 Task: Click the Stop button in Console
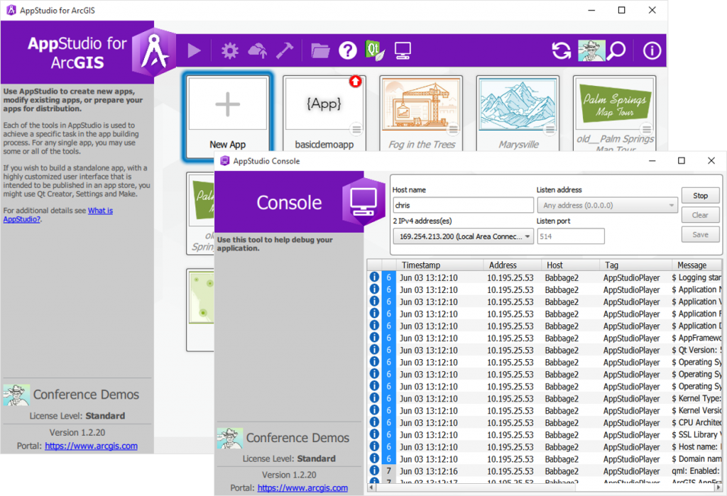click(700, 196)
